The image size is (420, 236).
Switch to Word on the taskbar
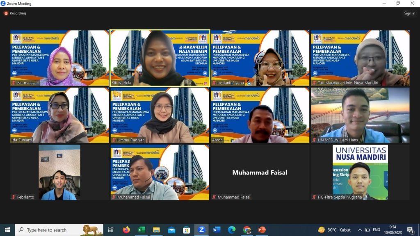pyautogui.click(x=217, y=230)
